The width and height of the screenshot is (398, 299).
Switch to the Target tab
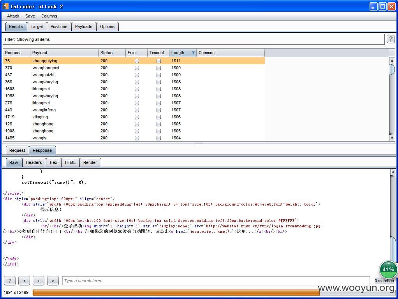click(x=37, y=26)
